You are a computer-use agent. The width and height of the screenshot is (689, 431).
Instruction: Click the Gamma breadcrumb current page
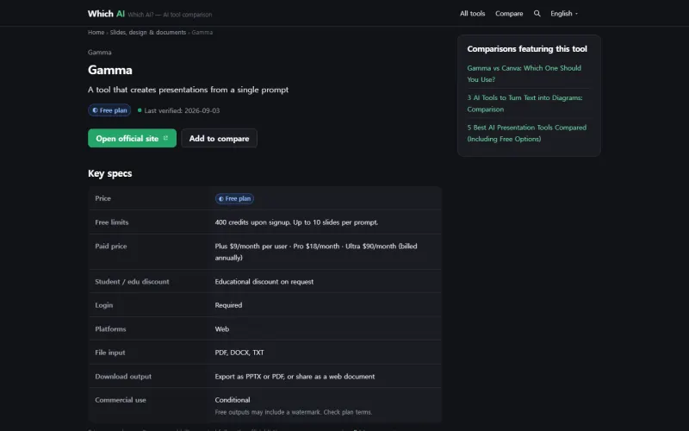[x=202, y=32]
